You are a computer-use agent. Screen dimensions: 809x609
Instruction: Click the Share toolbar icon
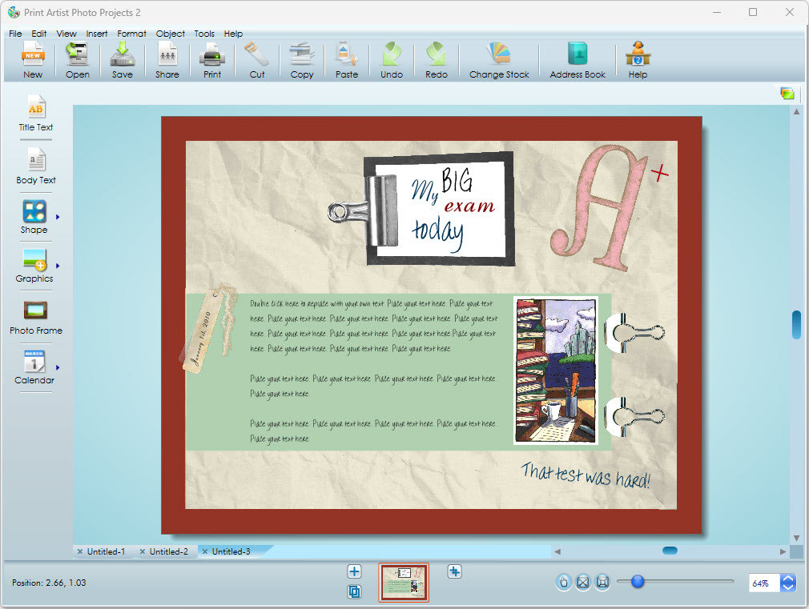(x=167, y=60)
